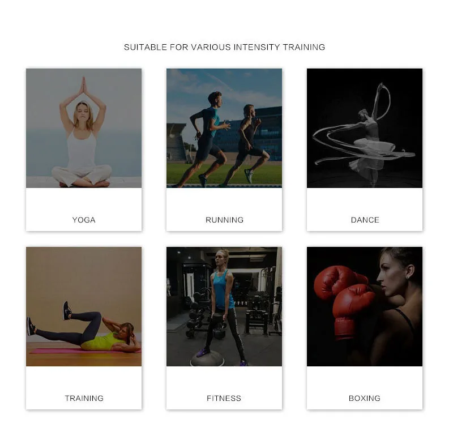Click the white area above the RUNNING caption

224,202
